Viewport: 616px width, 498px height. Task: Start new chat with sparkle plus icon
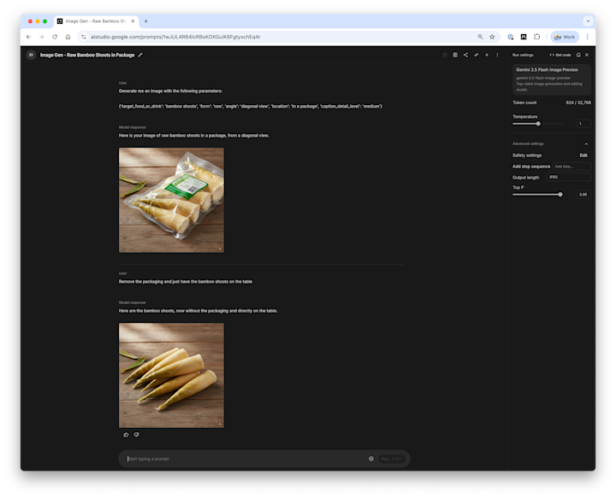[x=487, y=55]
